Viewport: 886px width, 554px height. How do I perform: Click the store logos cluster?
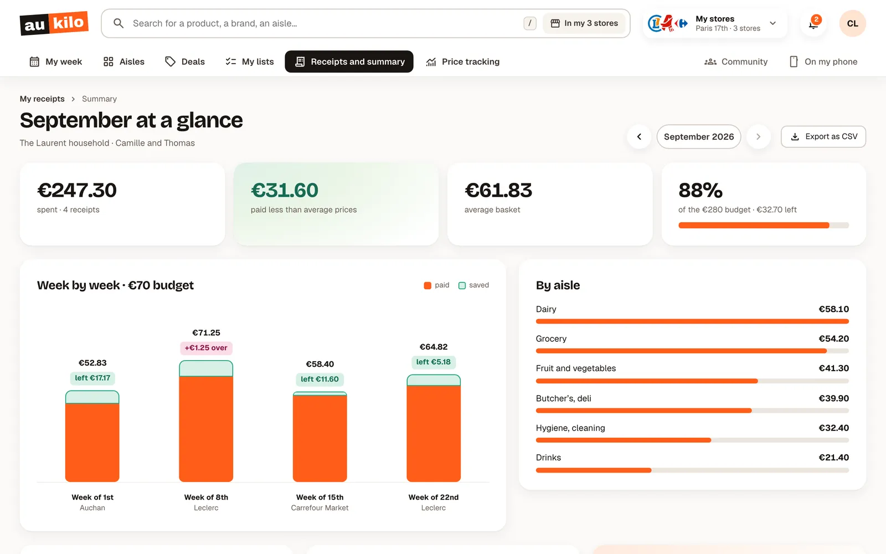tap(668, 23)
